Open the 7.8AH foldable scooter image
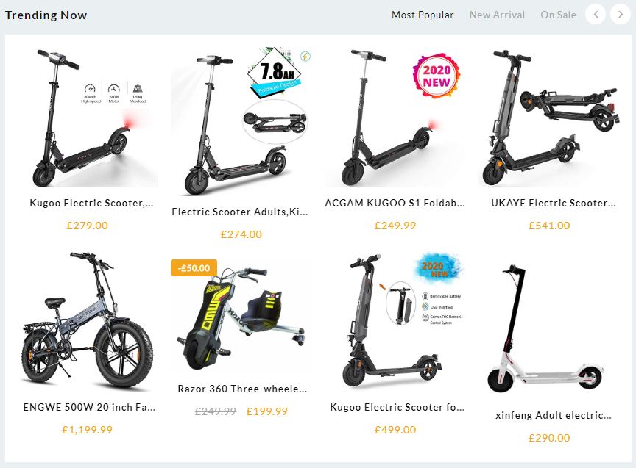The height and width of the screenshot is (468, 636). click(241, 121)
